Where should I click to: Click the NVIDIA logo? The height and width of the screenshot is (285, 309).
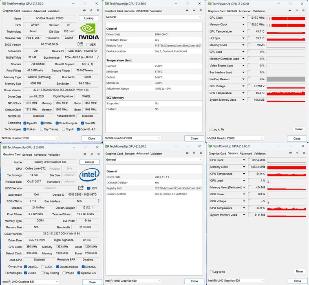coord(89,31)
